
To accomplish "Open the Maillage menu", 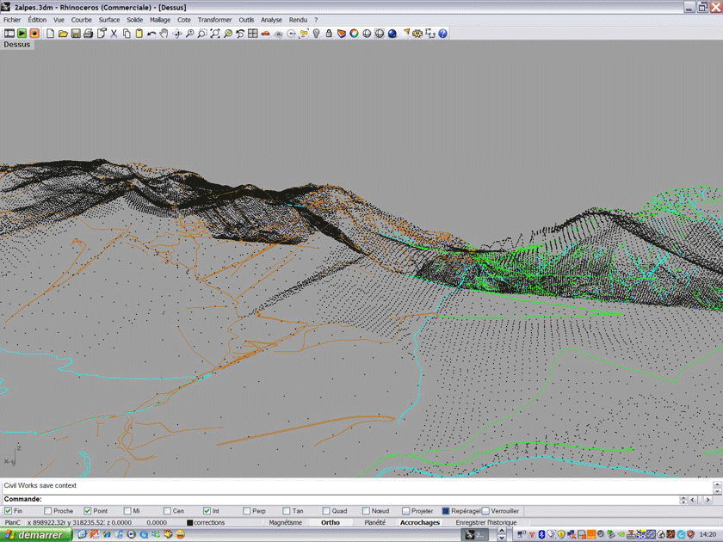I will (x=160, y=20).
